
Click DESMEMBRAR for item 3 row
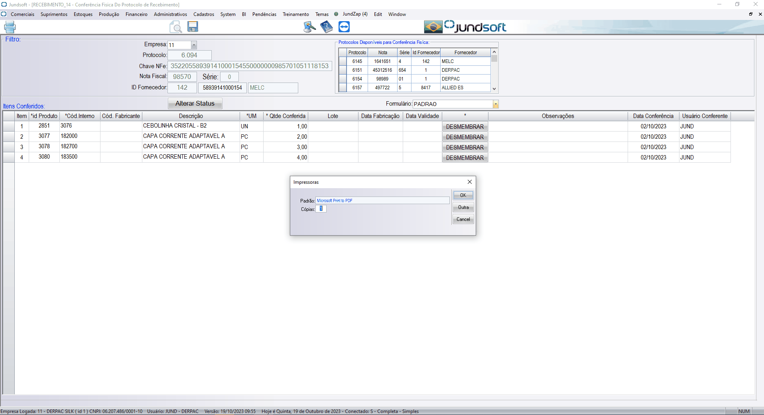click(x=465, y=148)
